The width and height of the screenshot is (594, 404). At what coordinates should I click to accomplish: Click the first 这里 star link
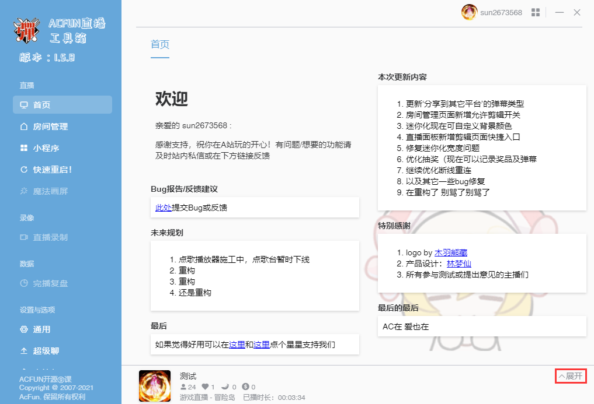tap(237, 345)
